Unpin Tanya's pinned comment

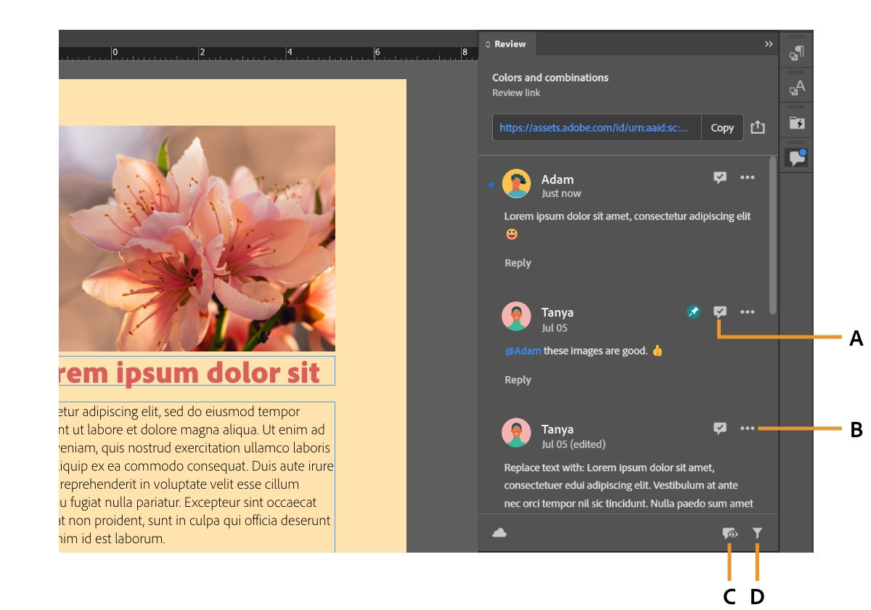coord(693,312)
